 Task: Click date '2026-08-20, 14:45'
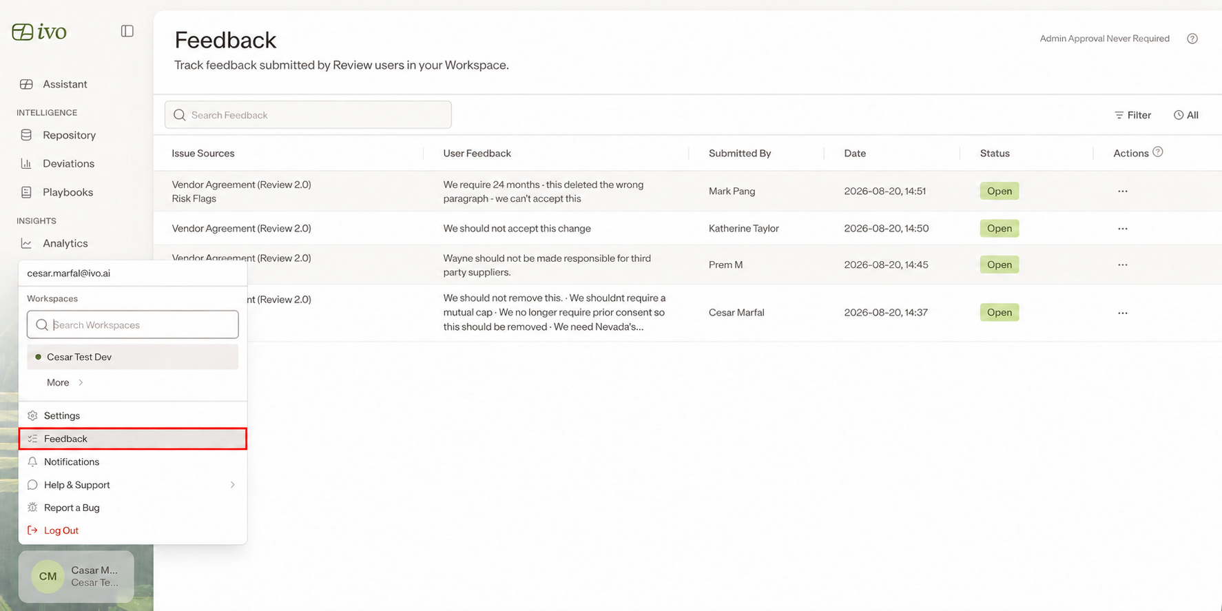pyautogui.click(x=886, y=265)
